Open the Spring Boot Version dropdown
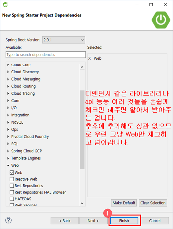Screen dimensions: 173x229 tap(64, 40)
